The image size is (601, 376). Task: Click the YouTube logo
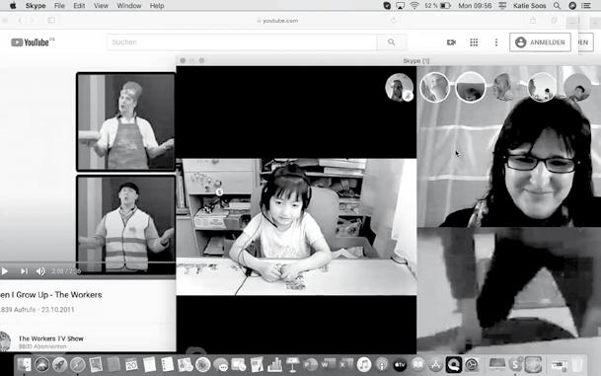coord(33,42)
